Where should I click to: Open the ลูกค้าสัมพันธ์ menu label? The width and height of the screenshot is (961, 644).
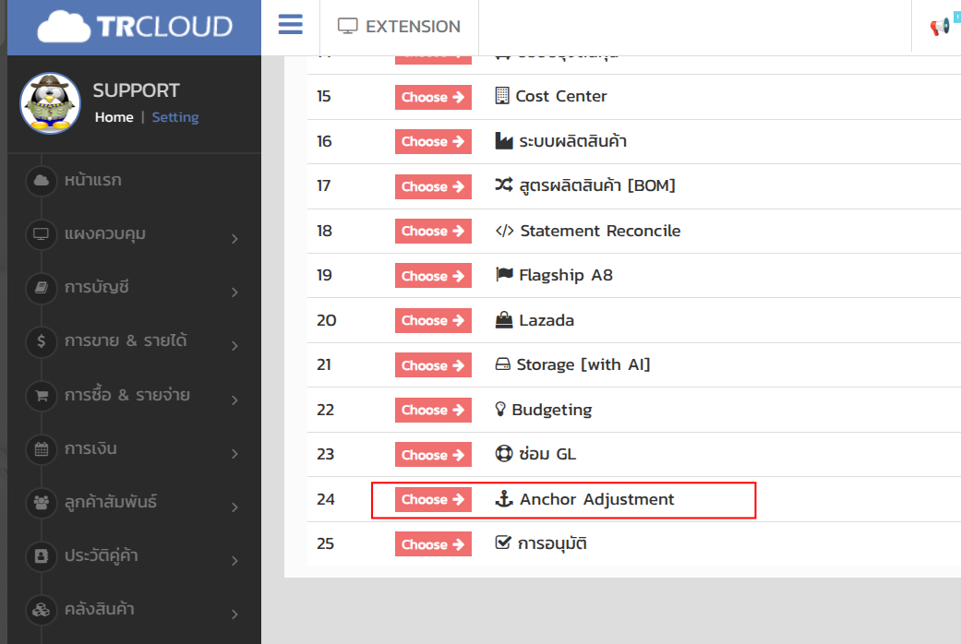tap(111, 502)
